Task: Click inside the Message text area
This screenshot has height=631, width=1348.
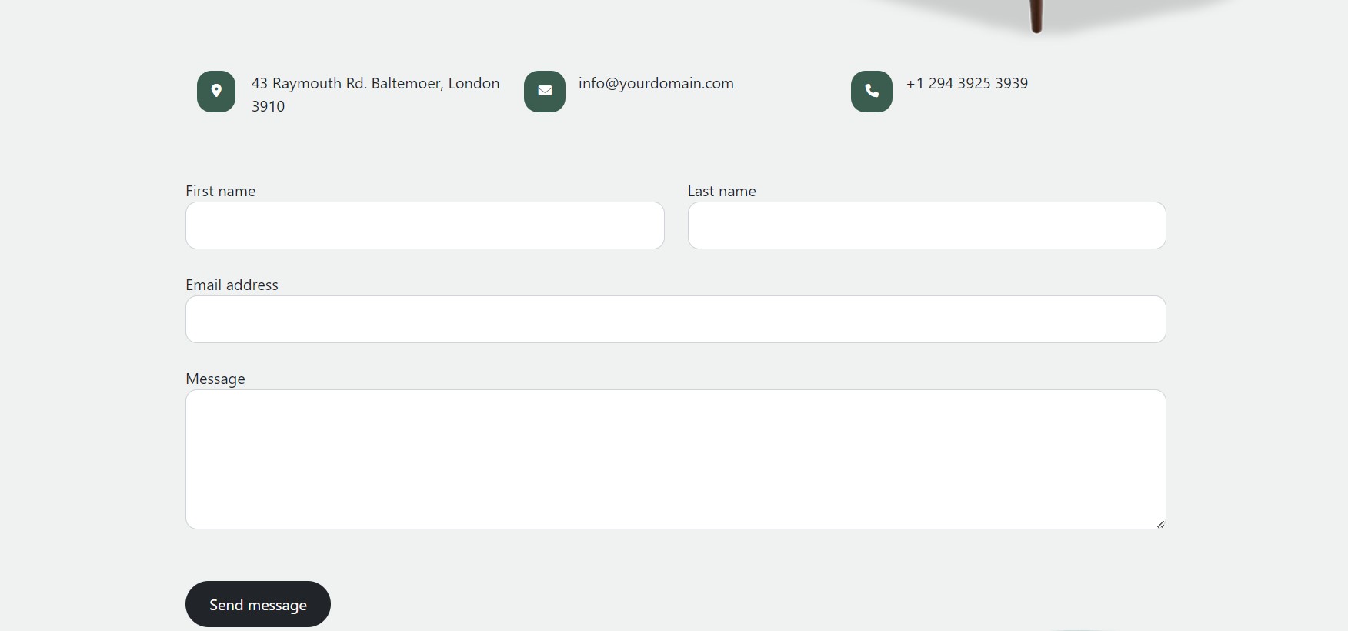Action: (676, 459)
